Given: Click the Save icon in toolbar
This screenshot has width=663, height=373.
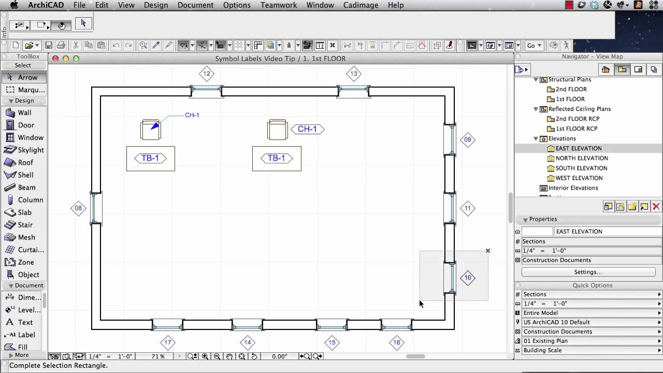Looking at the screenshot, I should [x=49, y=46].
